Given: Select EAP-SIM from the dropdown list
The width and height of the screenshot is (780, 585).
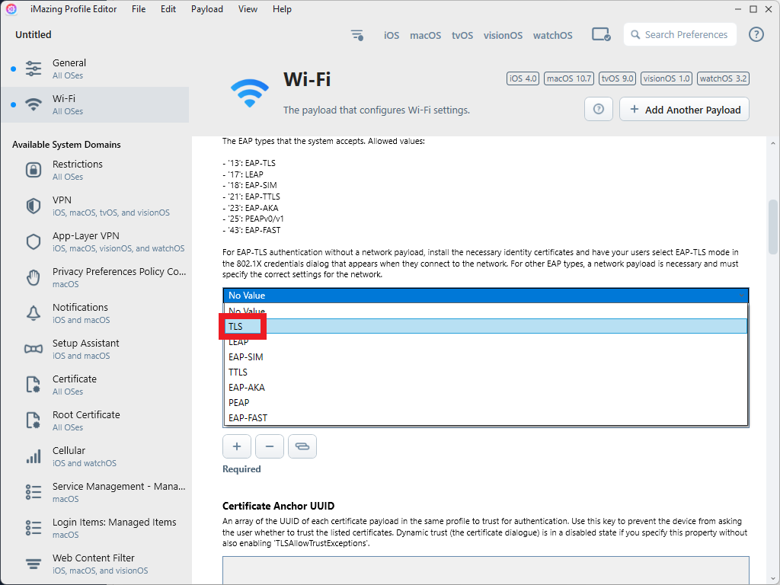Looking at the screenshot, I should pos(485,356).
